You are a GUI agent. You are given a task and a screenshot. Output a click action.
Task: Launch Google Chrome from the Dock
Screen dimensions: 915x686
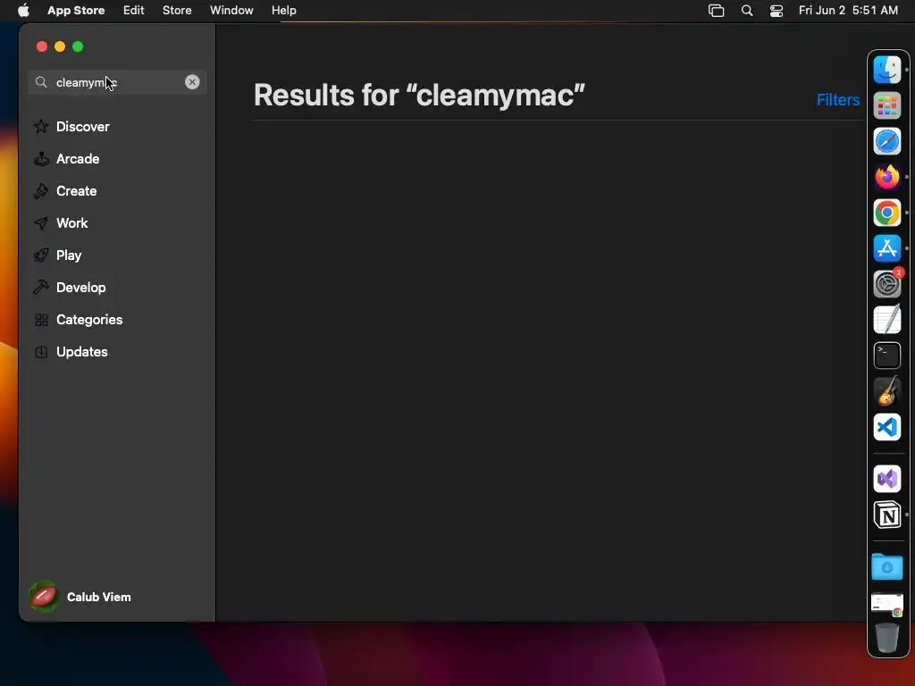click(887, 213)
